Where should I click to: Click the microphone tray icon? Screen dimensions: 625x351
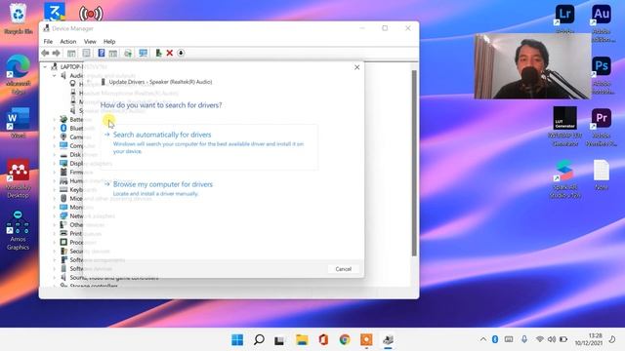(x=524, y=339)
